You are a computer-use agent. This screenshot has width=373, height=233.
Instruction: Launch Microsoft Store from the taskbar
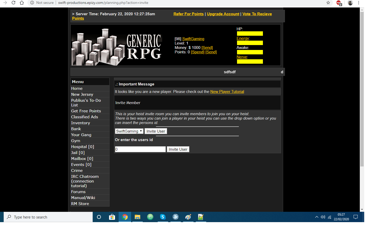pos(112,217)
